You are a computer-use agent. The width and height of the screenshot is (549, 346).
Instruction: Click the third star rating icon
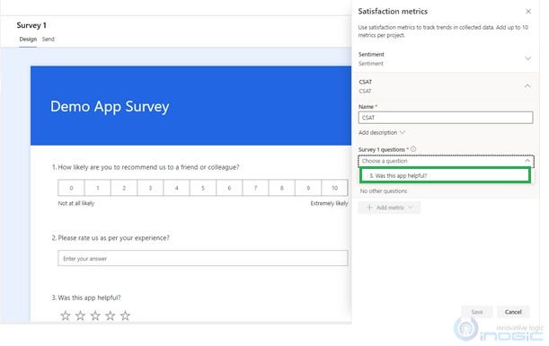click(95, 315)
